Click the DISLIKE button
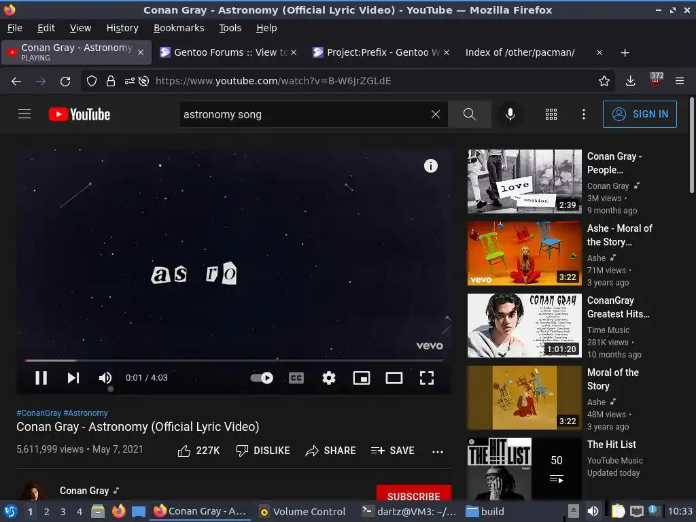 coord(263,451)
